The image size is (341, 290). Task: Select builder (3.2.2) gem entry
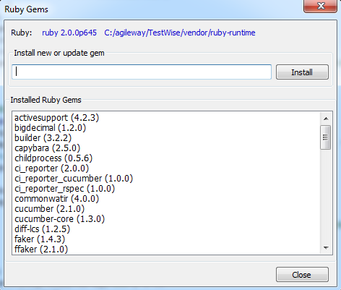[43, 138]
